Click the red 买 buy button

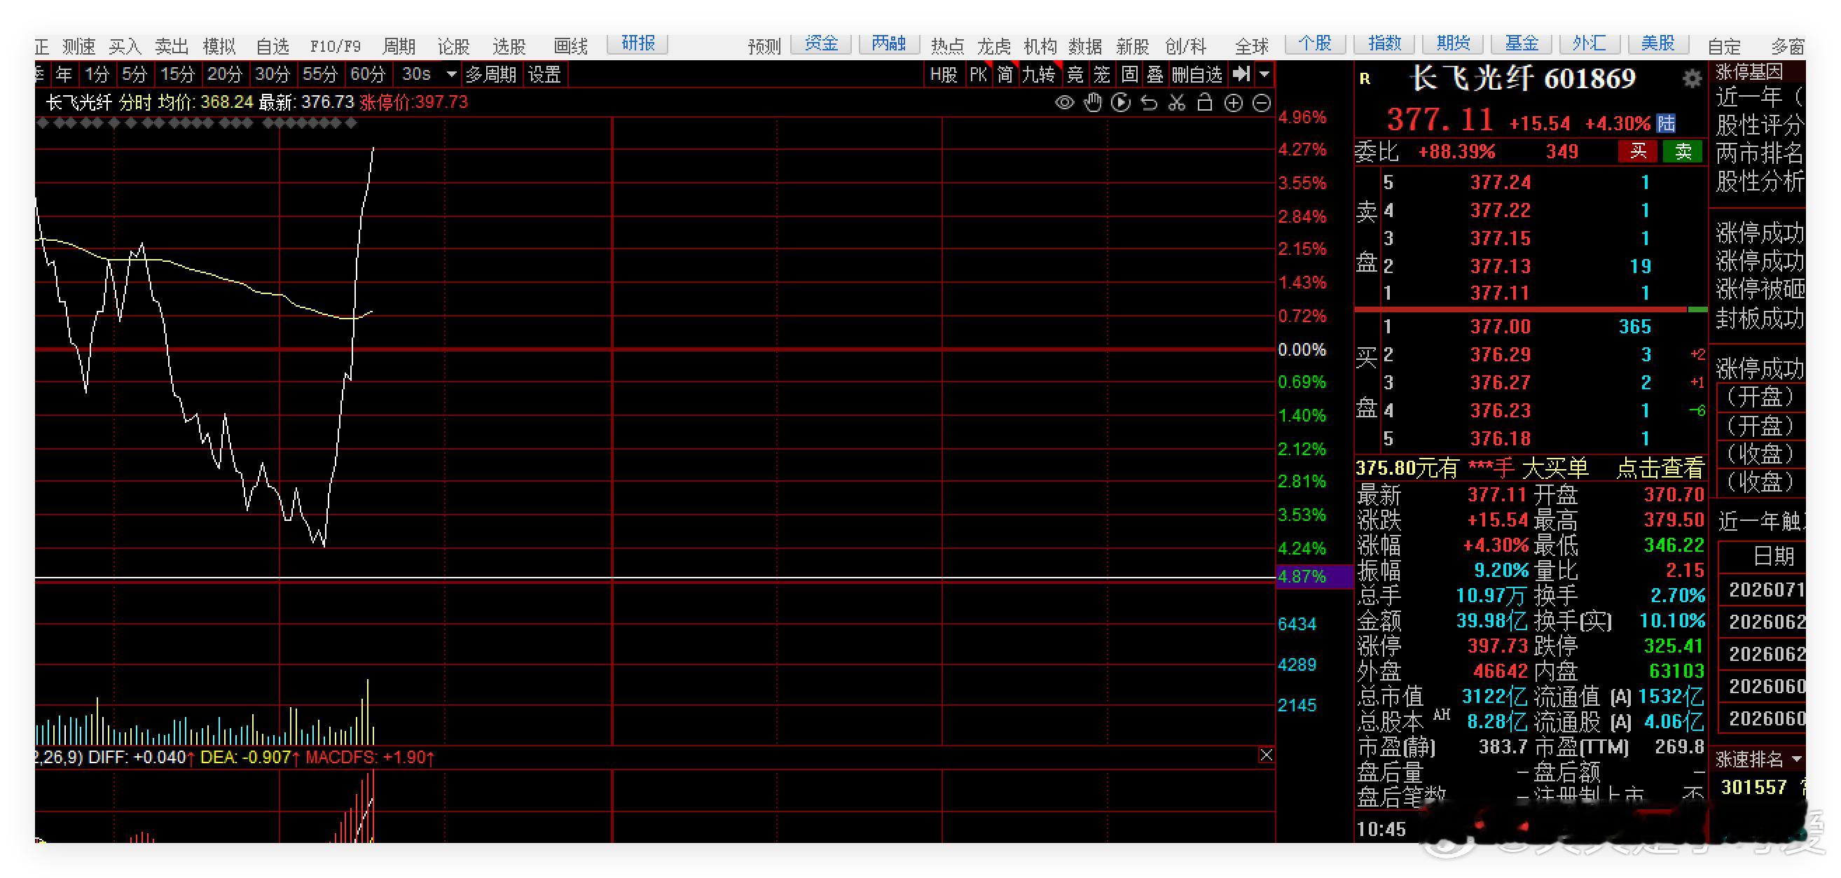pos(1638,151)
